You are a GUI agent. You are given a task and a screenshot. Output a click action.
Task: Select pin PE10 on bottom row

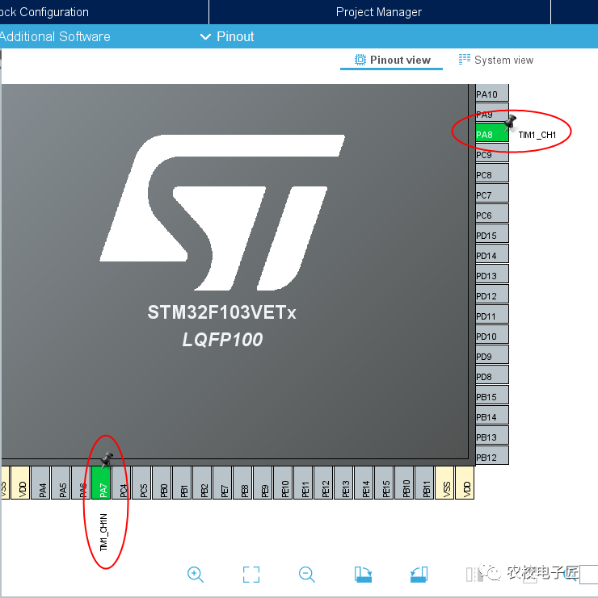[x=284, y=483]
